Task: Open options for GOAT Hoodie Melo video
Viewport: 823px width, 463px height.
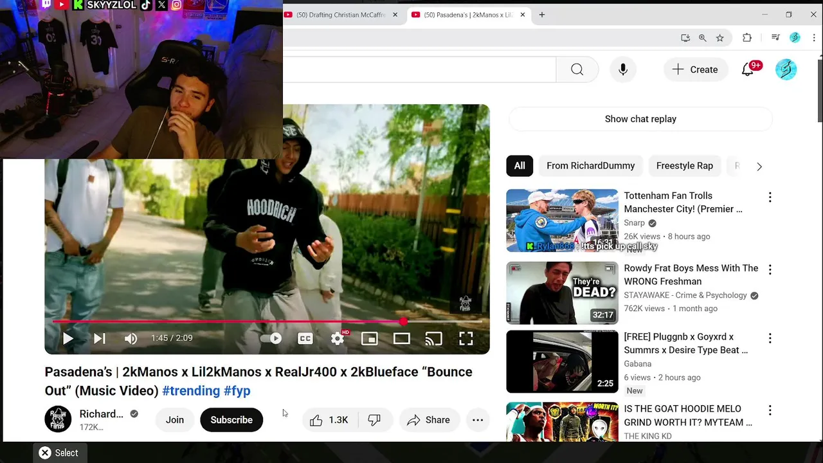Action: [x=770, y=410]
